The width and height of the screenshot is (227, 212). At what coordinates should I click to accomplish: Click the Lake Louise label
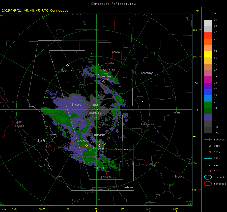(19, 124)
